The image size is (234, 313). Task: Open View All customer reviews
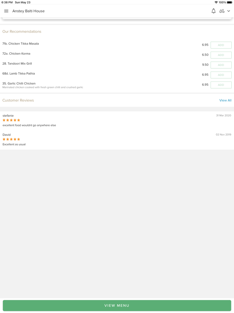(x=225, y=101)
